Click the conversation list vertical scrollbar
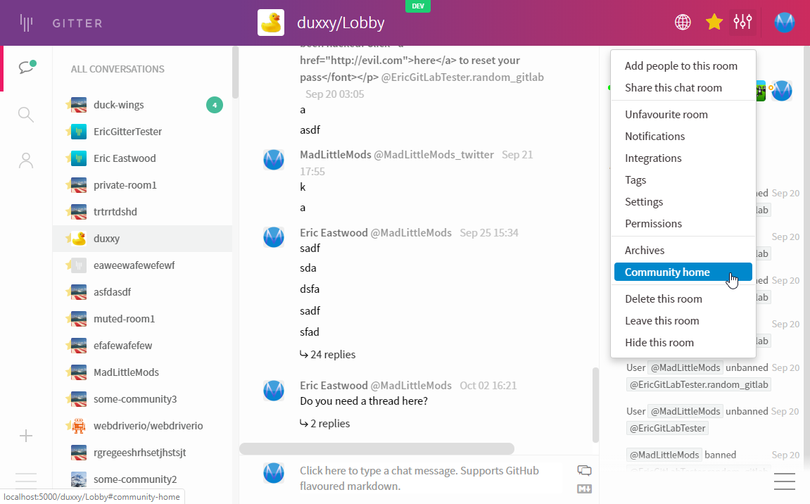 [x=235, y=73]
